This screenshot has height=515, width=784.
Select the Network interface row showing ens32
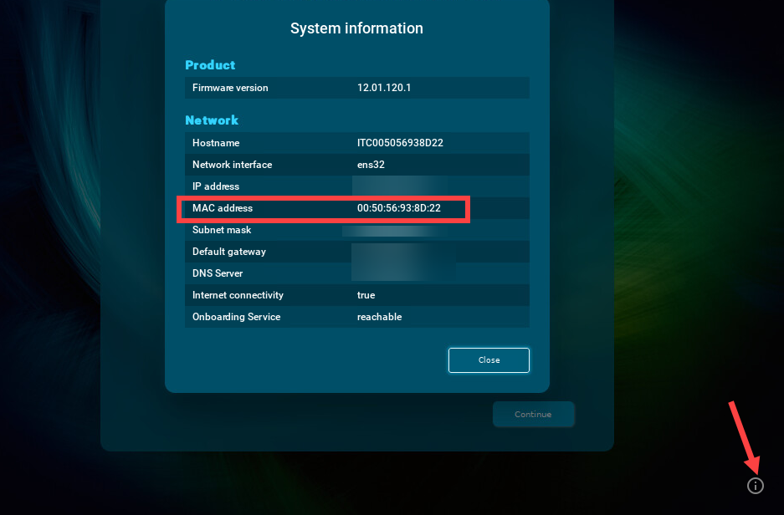[x=356, y=165]
